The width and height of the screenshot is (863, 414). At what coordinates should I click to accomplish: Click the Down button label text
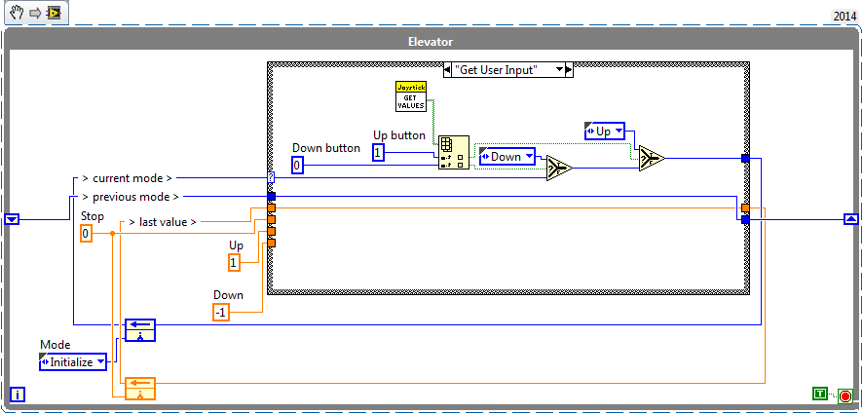[x=326, y=147]
